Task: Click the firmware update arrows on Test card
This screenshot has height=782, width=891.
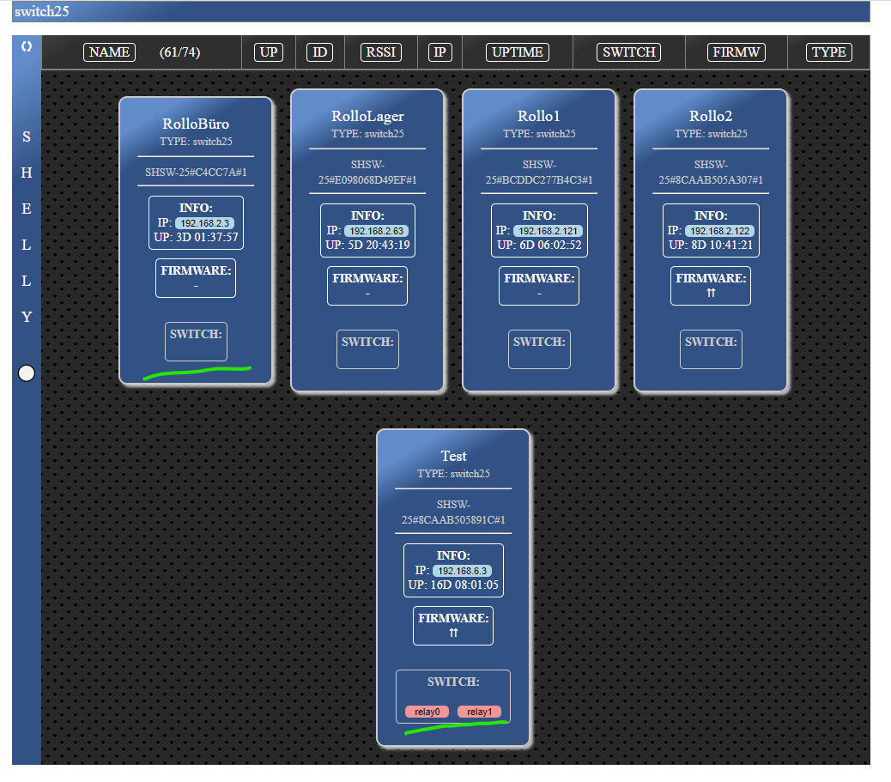Action: pos(453,633)
